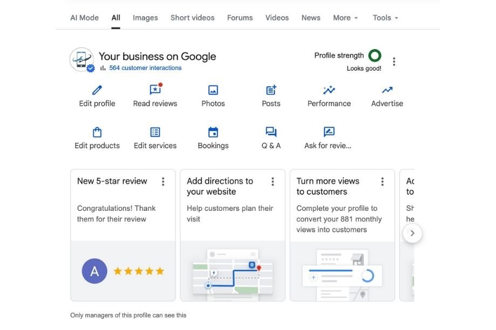Expand the More search filter dropdown
The height and width of the screenshot is (330, 496).
pos(345,18)
